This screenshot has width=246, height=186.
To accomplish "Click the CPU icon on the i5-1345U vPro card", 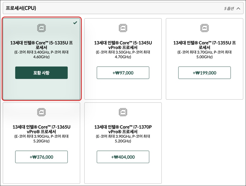I will 123,28.
